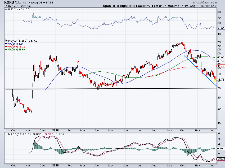This screenshot has height=168, width=225.
Task: Click the 'Volume 11.4M' value
Action: pyautogui.click(x=178, y=6)
